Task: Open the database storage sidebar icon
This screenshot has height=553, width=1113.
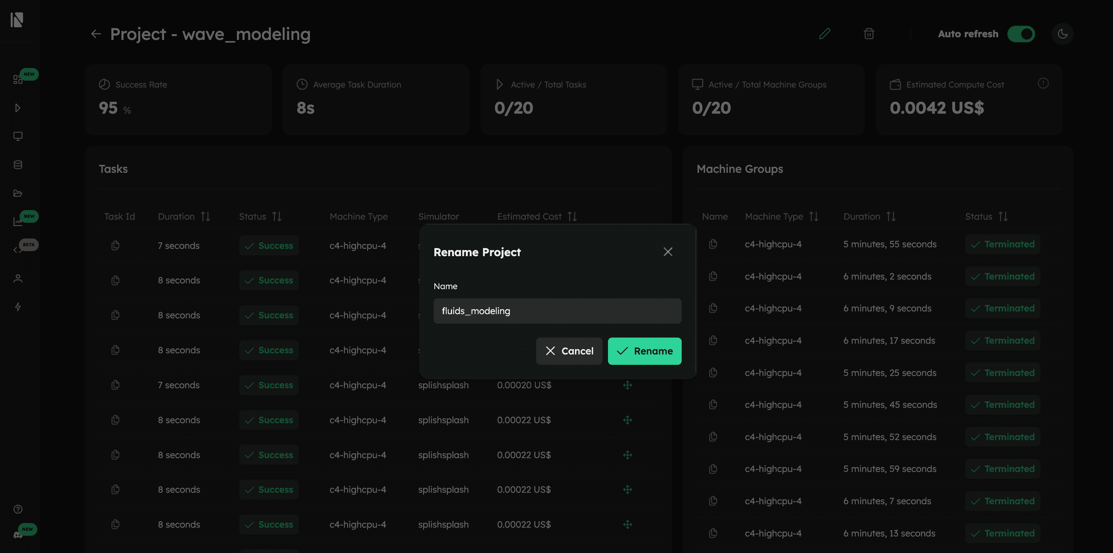Action: [x=18, y=165]
